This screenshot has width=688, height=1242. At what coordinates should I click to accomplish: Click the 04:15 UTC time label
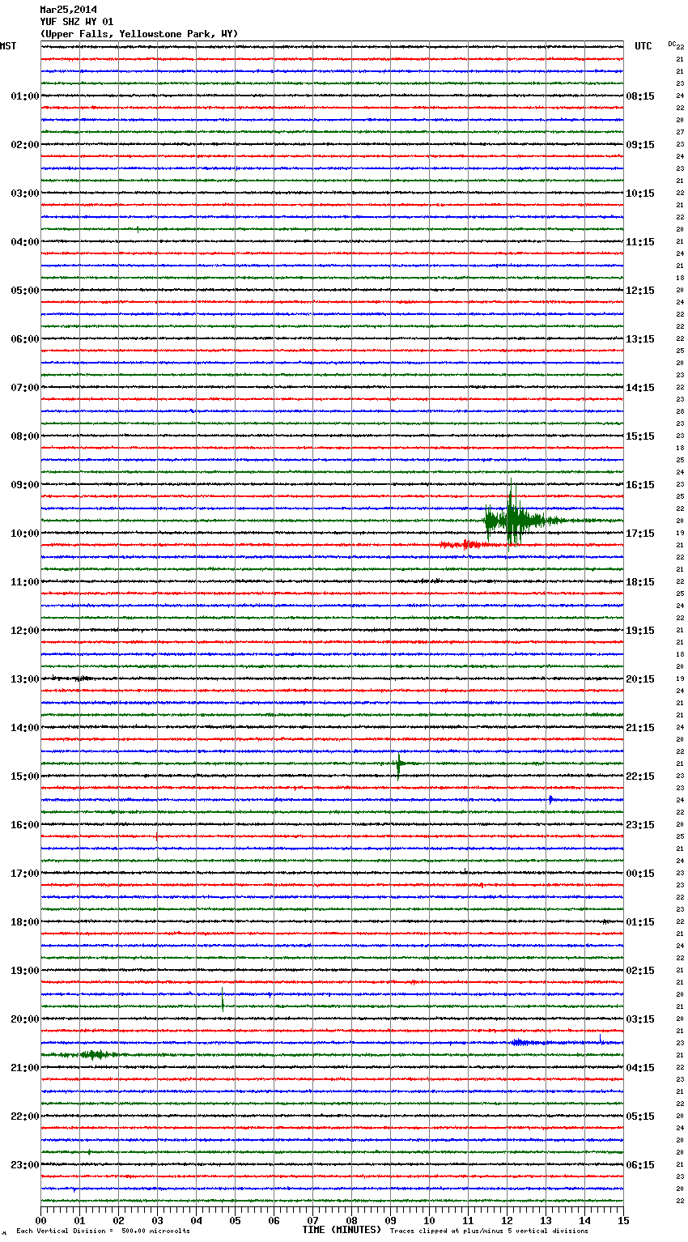click(x=640, y=1068)
